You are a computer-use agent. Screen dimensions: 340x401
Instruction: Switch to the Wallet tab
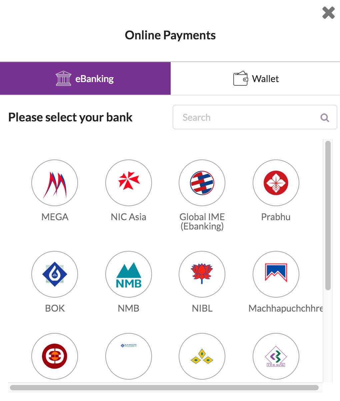(255, 79)
